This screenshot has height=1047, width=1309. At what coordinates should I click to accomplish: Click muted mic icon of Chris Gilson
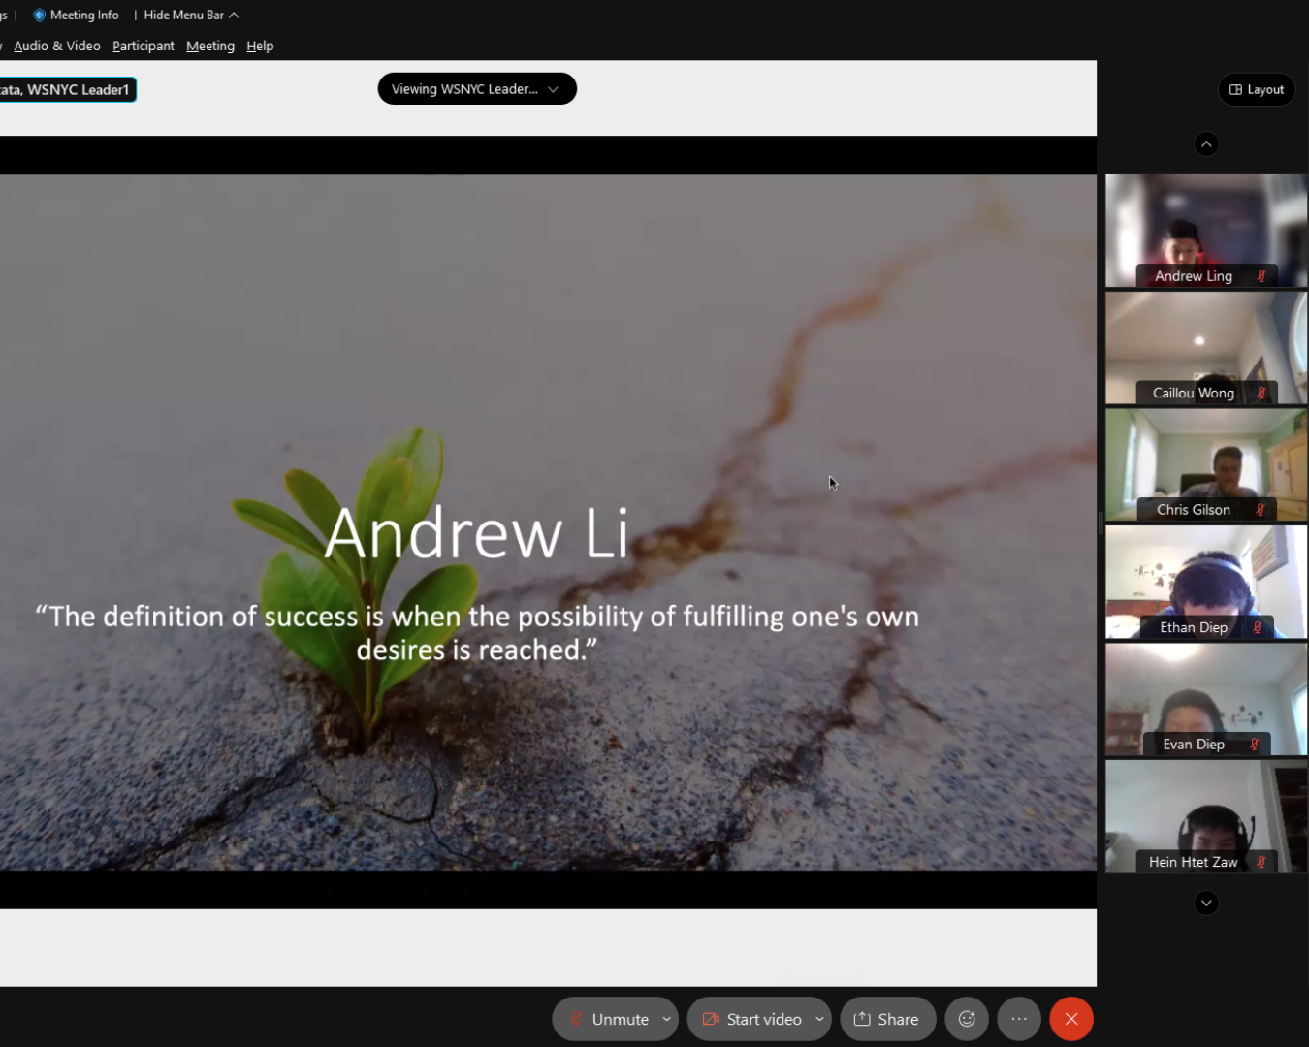(1261, 509)
